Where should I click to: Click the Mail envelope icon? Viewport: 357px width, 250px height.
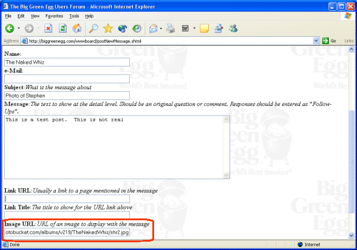coord(154,29)
